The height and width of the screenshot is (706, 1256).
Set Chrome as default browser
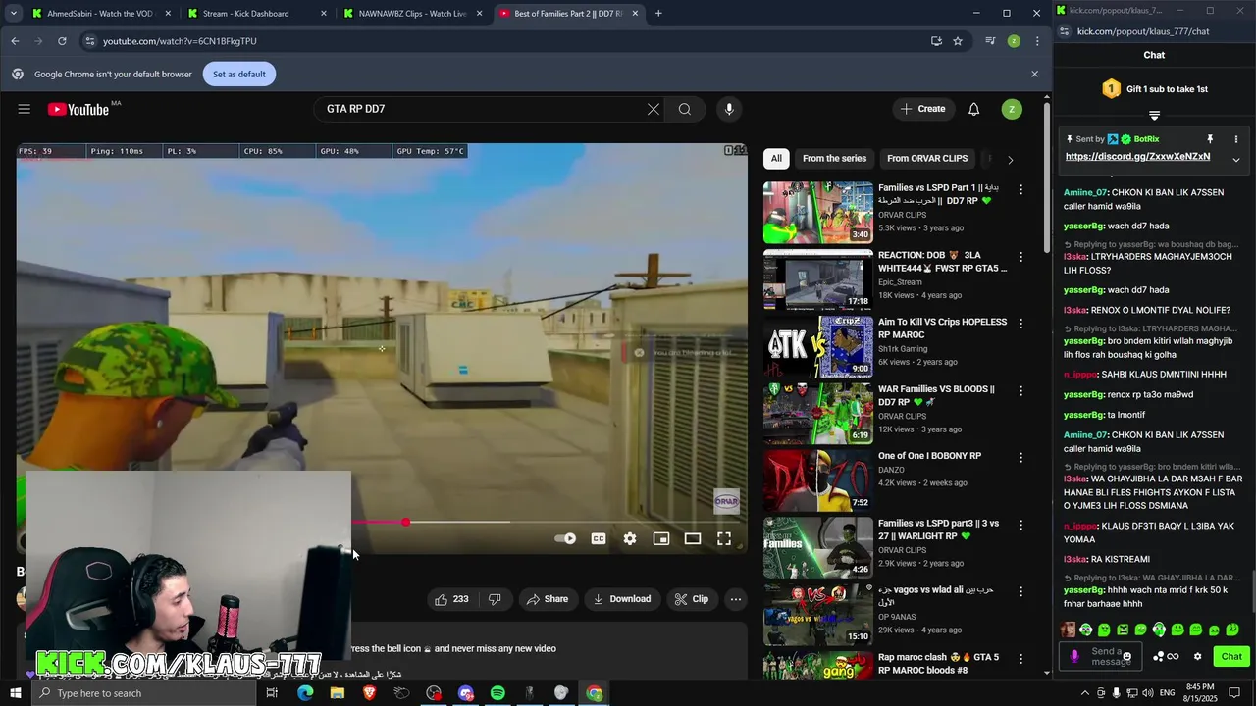tap(239, 74)
